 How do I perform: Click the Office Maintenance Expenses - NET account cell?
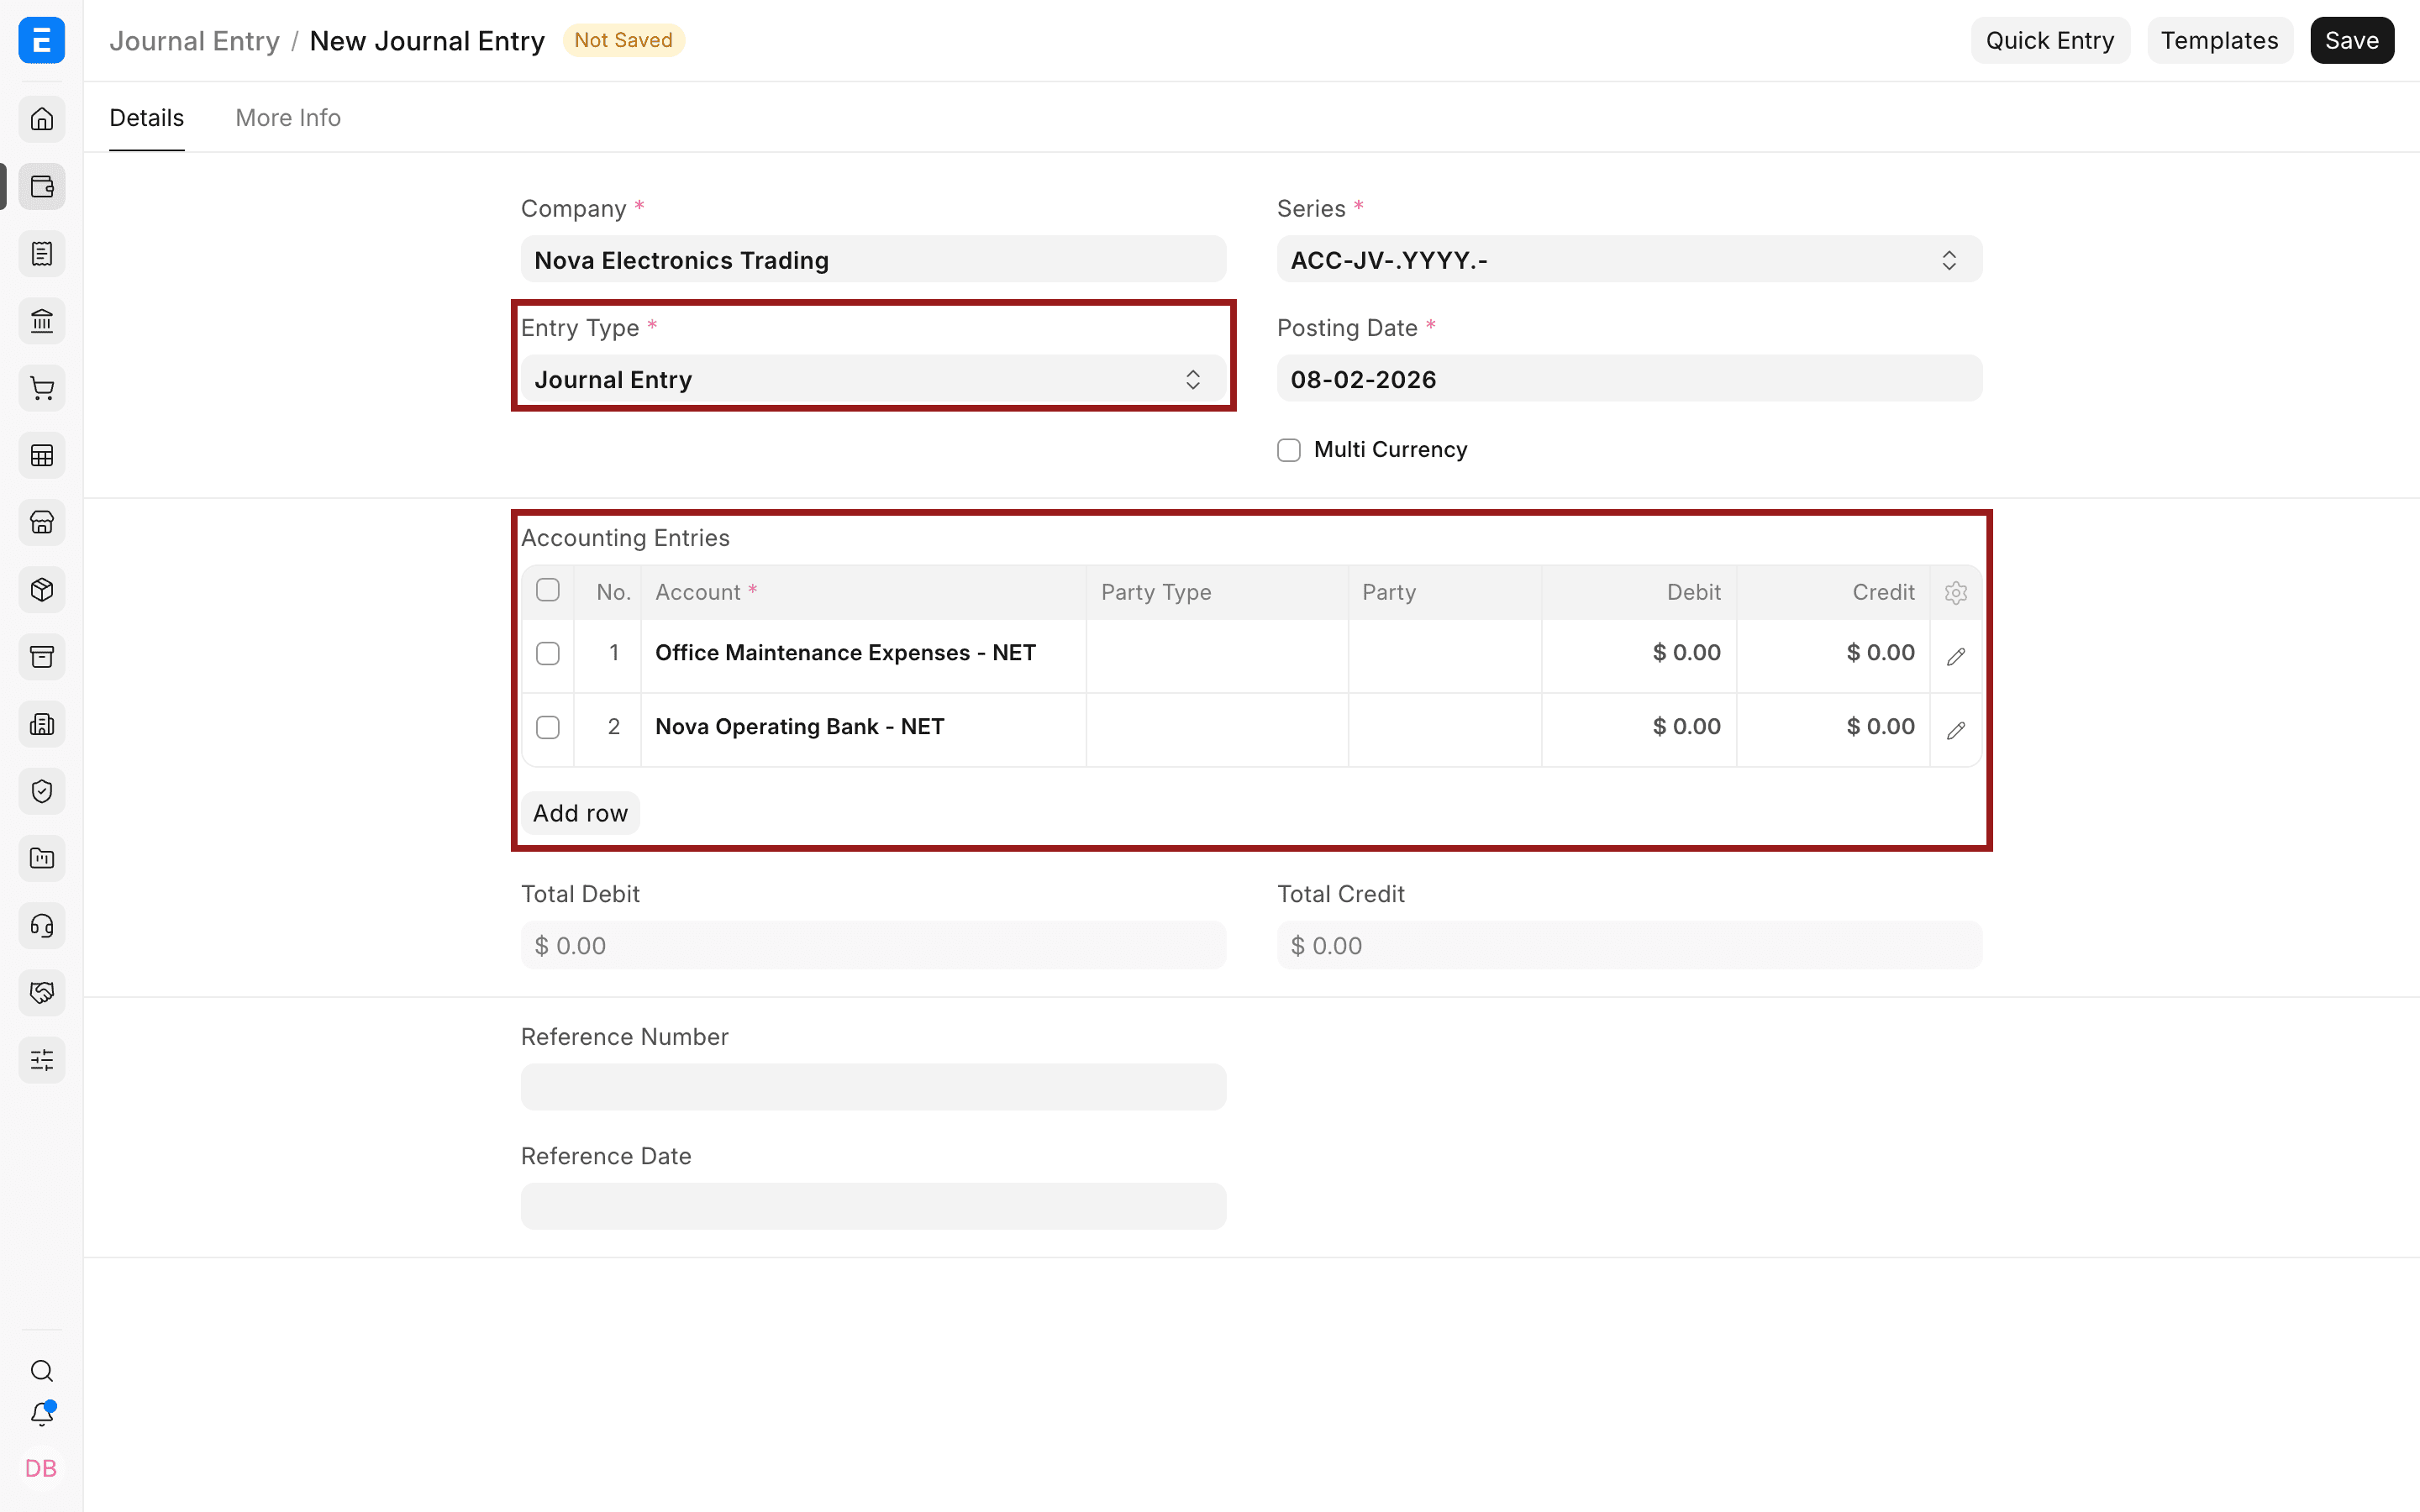[864, 656]
